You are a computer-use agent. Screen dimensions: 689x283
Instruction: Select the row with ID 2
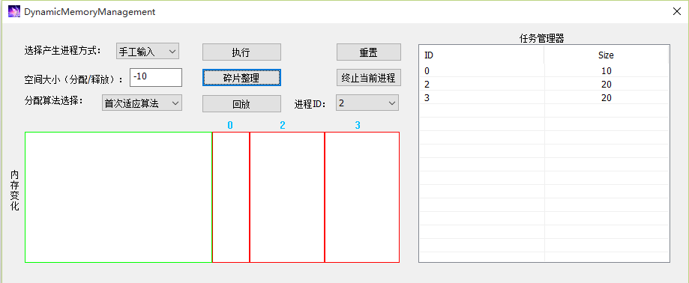click(x=544, y=85)
